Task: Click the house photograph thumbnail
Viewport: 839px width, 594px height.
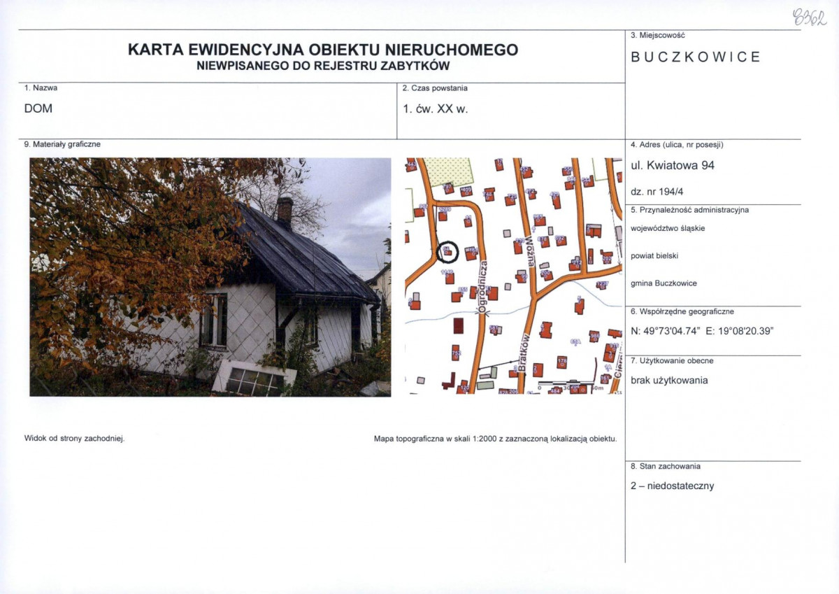Action: (210, 277)
